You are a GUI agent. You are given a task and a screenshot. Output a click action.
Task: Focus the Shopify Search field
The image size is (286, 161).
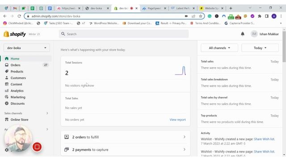(124, 34)
